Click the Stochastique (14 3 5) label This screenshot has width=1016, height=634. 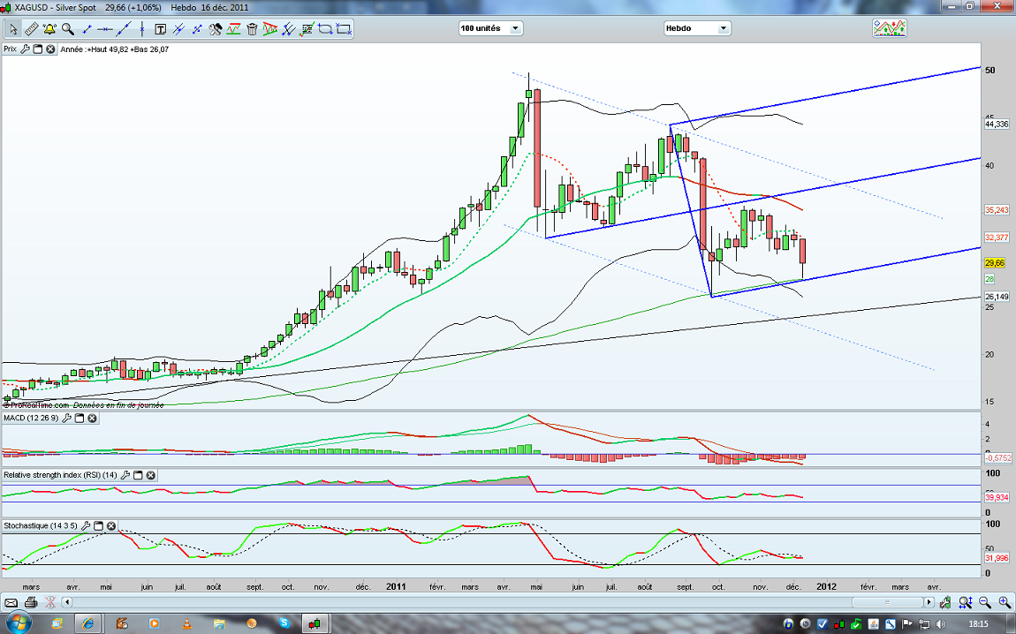coord(40,526)
